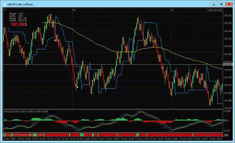The height and width of the screenshot is (143, 235).
Task: Click the LotPip 8.64 readout
Action: click(16, 16)
